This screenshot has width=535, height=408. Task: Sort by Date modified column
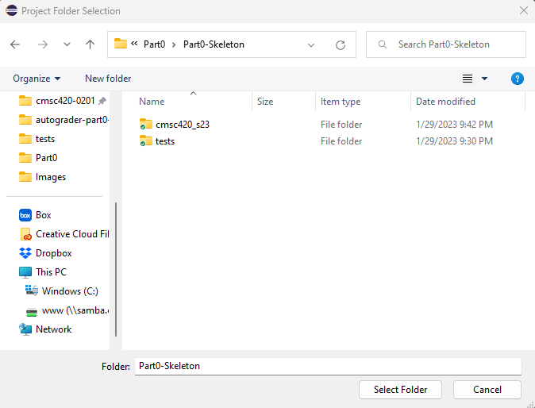coord(445,102)
